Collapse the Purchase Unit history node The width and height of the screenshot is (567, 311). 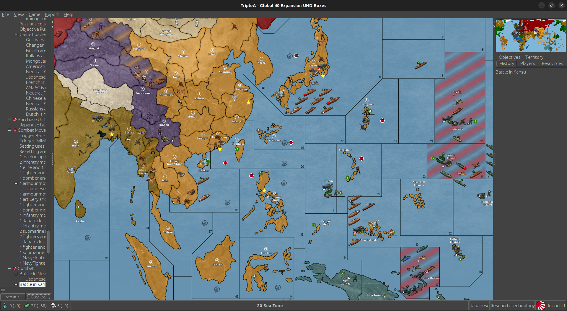9,120
